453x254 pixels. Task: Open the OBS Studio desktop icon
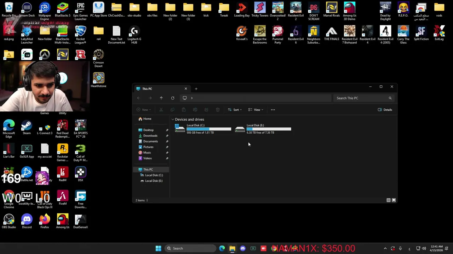(x=9, y=221)
